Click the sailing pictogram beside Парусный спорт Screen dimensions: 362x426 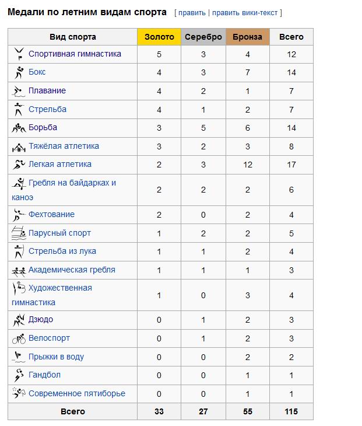pyautogui.click(x=19, y=233)
